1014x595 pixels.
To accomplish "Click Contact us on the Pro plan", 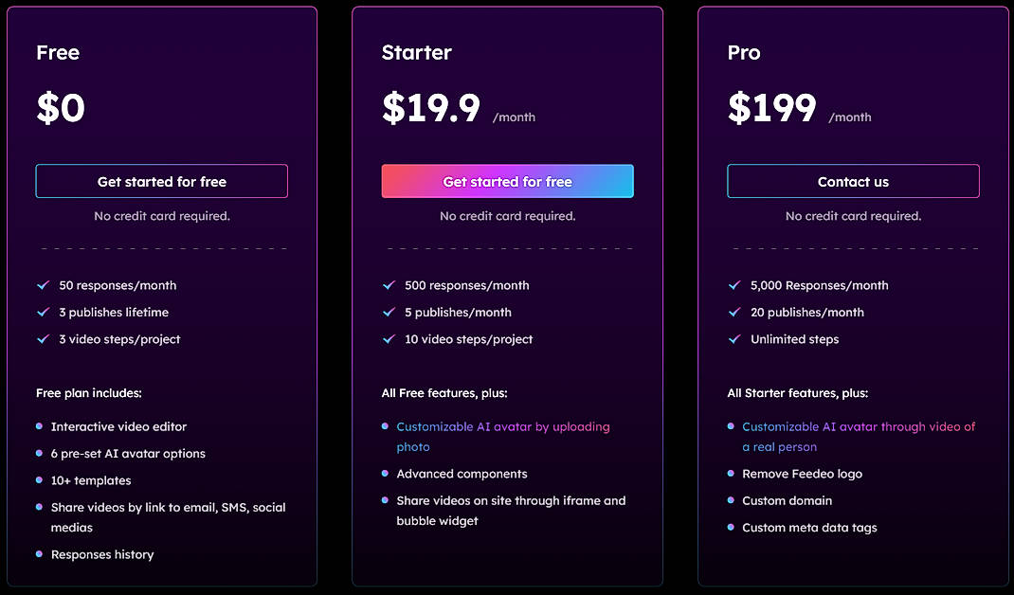I will click(x=853, y=181).
